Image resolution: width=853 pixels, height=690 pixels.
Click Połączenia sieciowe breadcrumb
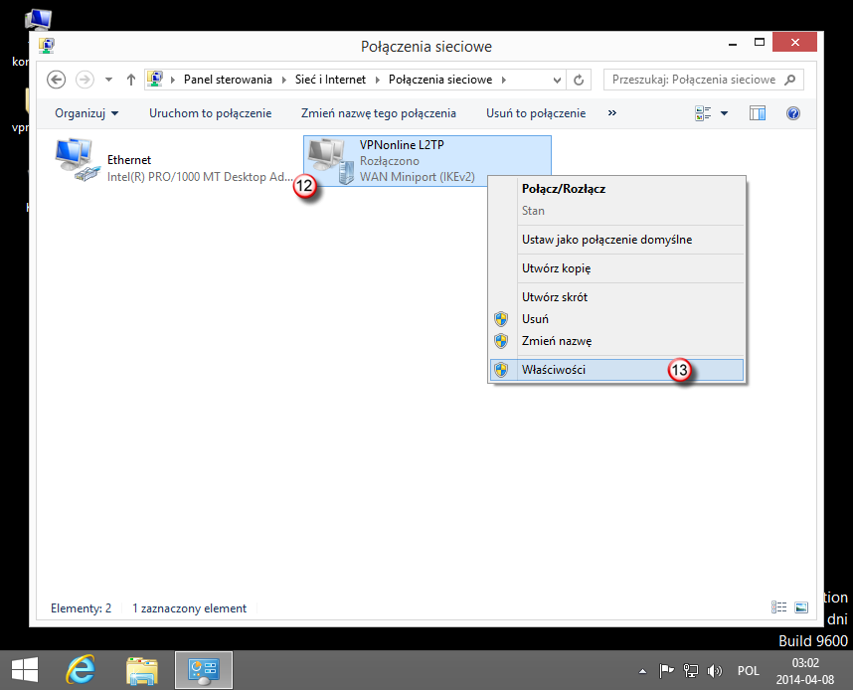coord(440,80)
